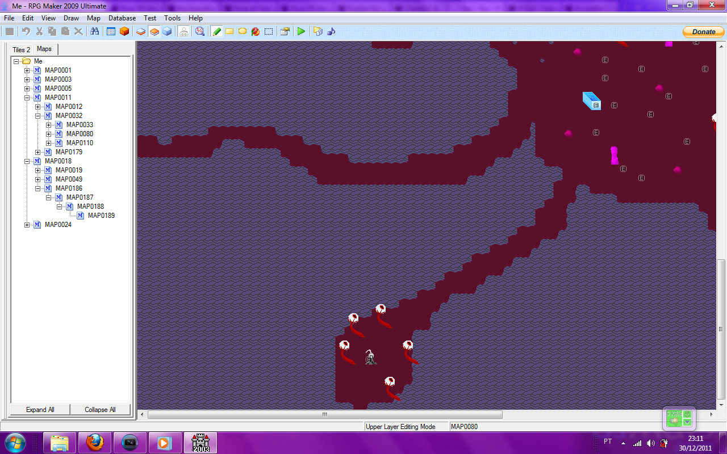Open the File menu

9,18
